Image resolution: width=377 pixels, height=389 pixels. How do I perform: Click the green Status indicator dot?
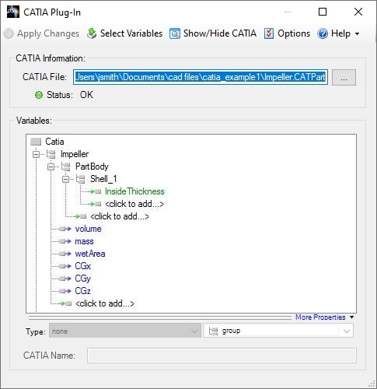click(39, 95)
